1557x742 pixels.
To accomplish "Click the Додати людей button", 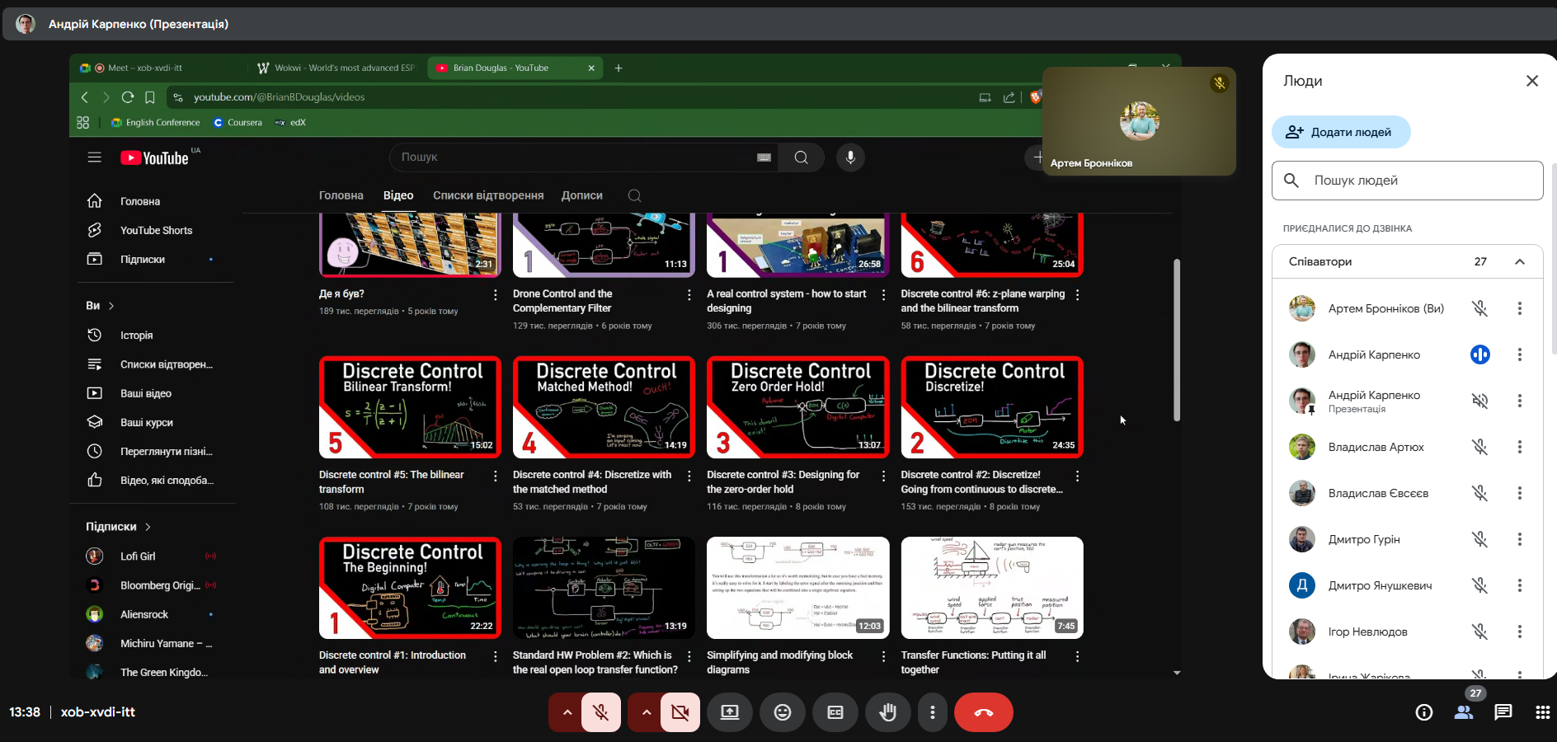I will click(1340, 132).
